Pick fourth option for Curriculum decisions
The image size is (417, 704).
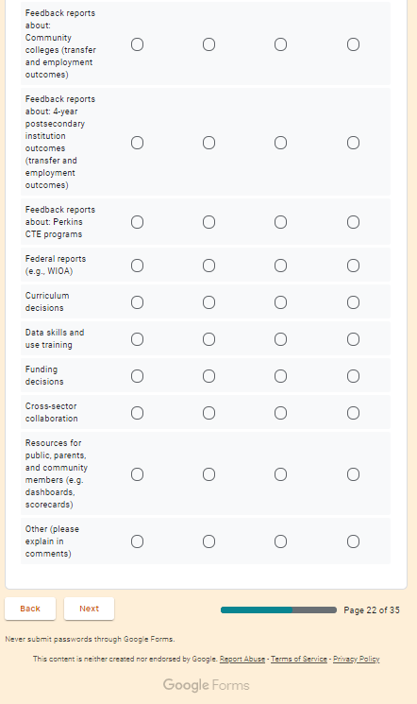click(354, 302)
